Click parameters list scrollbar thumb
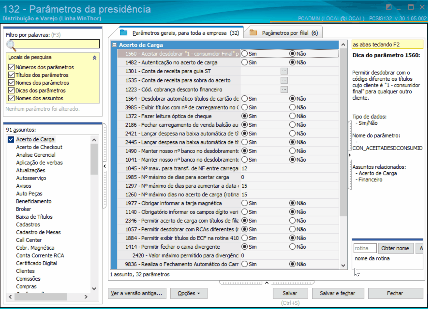428x309 pixels. click(343, 133)
